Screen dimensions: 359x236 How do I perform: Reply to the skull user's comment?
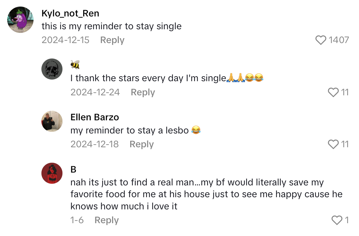[143, 92]
